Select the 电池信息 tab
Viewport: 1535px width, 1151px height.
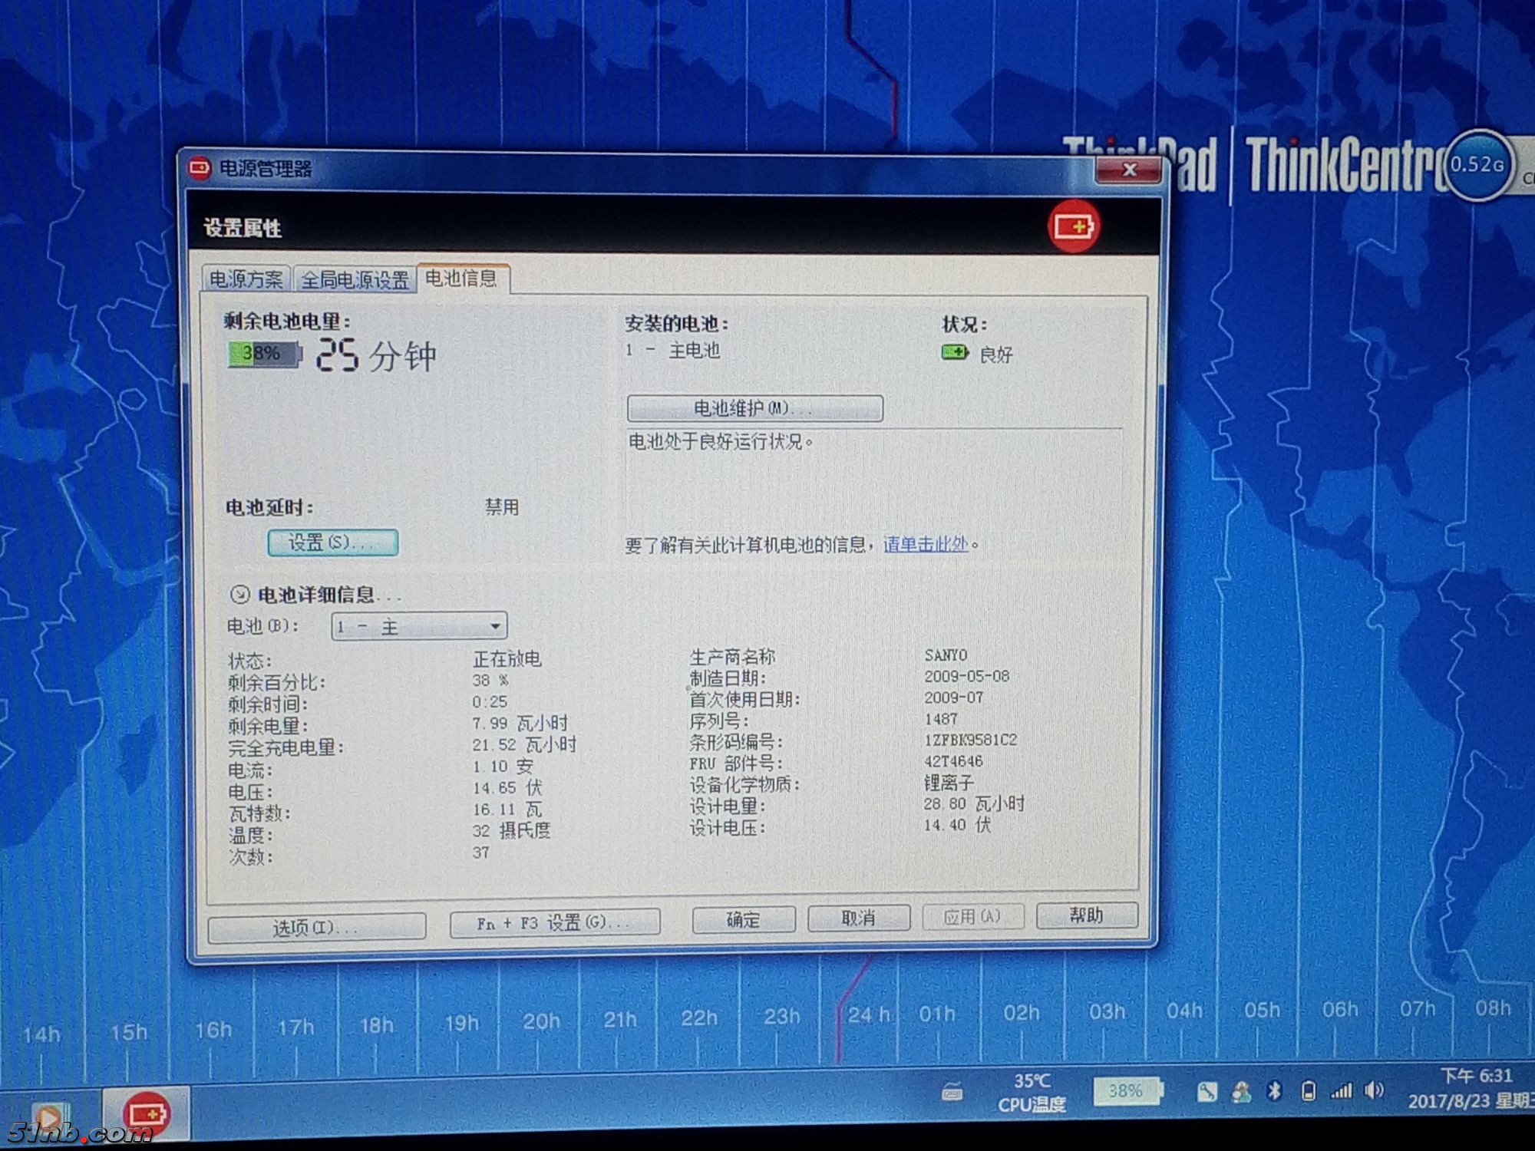coord(461,277)
